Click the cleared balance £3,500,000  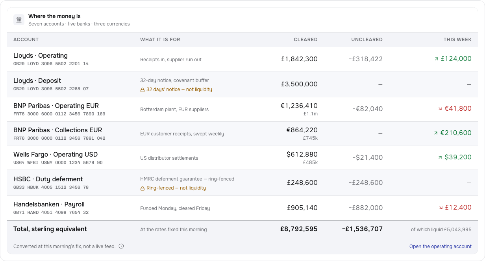299,84
